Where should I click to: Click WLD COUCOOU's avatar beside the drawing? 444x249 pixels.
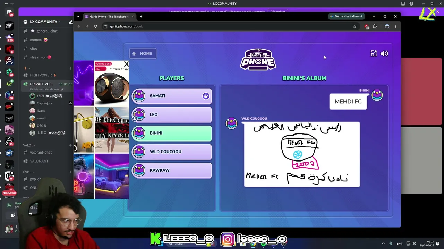point(231,123)
